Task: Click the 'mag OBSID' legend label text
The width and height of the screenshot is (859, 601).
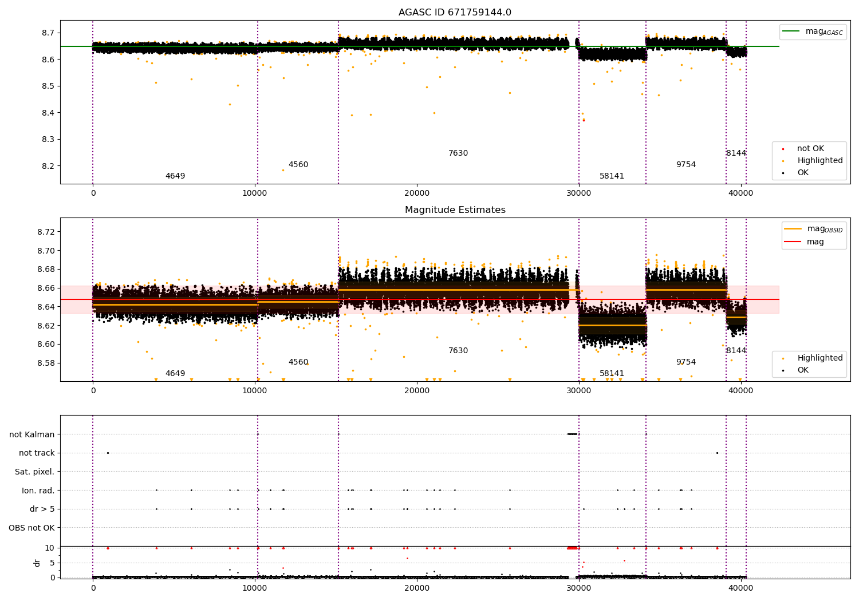Action: (x=825, y=229)
